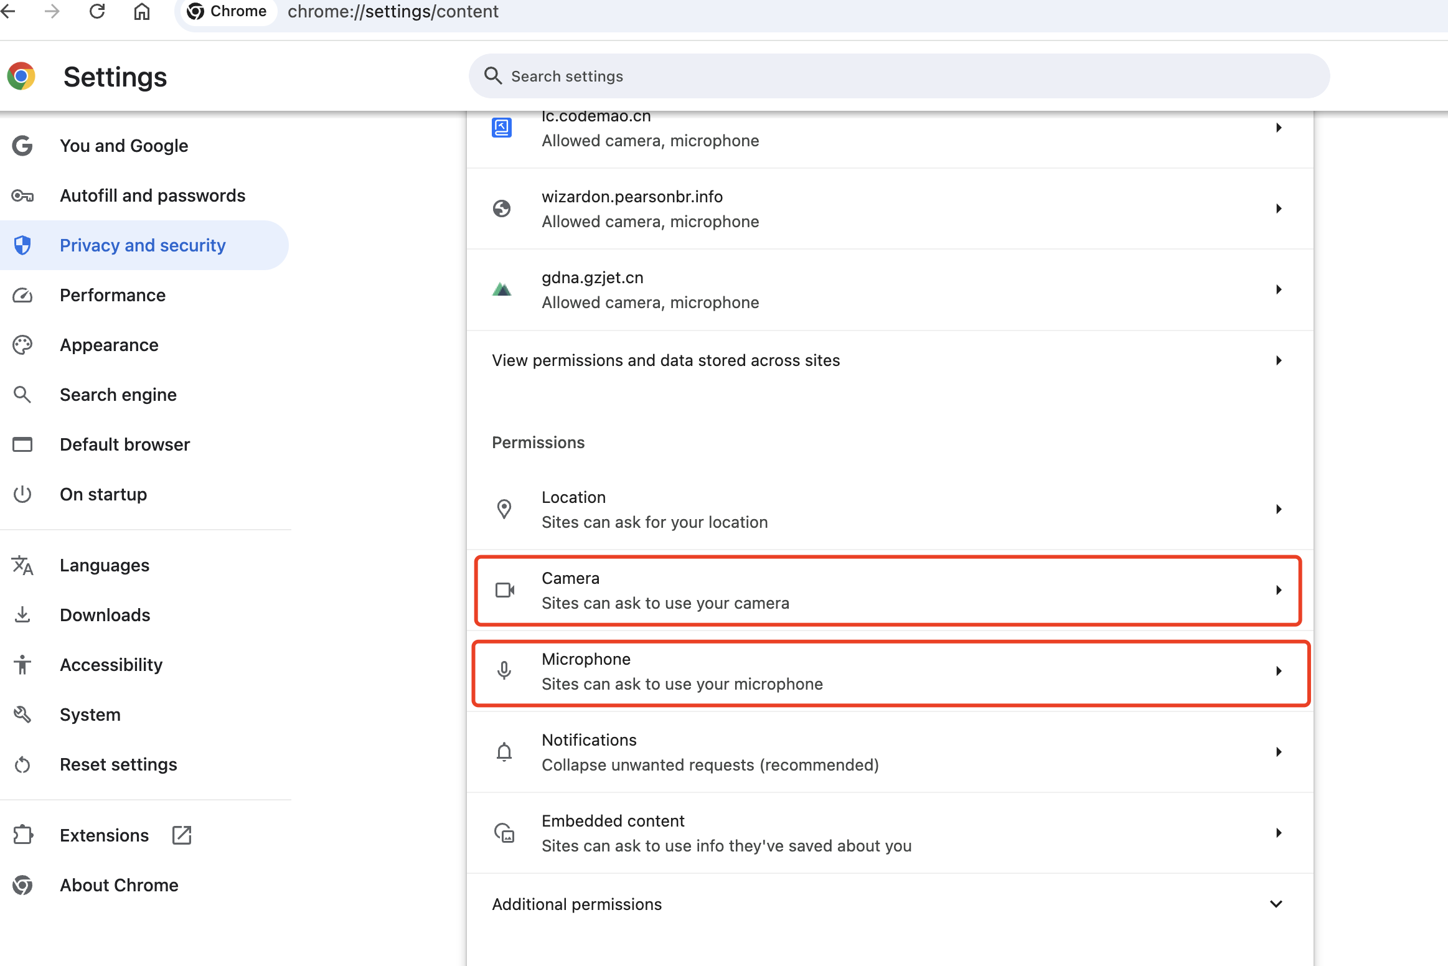Image resolution: width=1448 pixels, height=966 pixels.
Task: Click the back navigation arrow icon
Action: [x=16, y=12]
